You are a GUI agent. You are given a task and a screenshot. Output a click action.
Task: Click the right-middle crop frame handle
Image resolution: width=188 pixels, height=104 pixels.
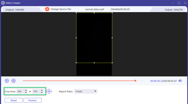pos(112,38)
